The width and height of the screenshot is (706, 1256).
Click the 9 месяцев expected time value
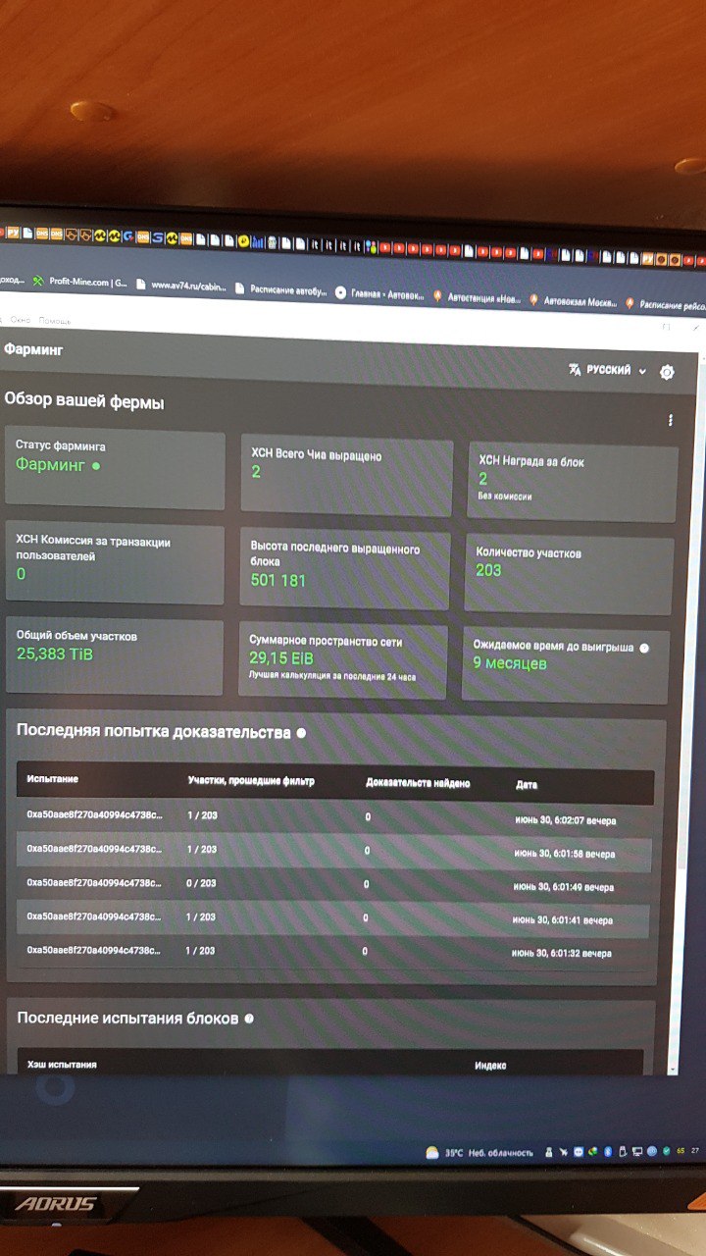tap(510, 664)
